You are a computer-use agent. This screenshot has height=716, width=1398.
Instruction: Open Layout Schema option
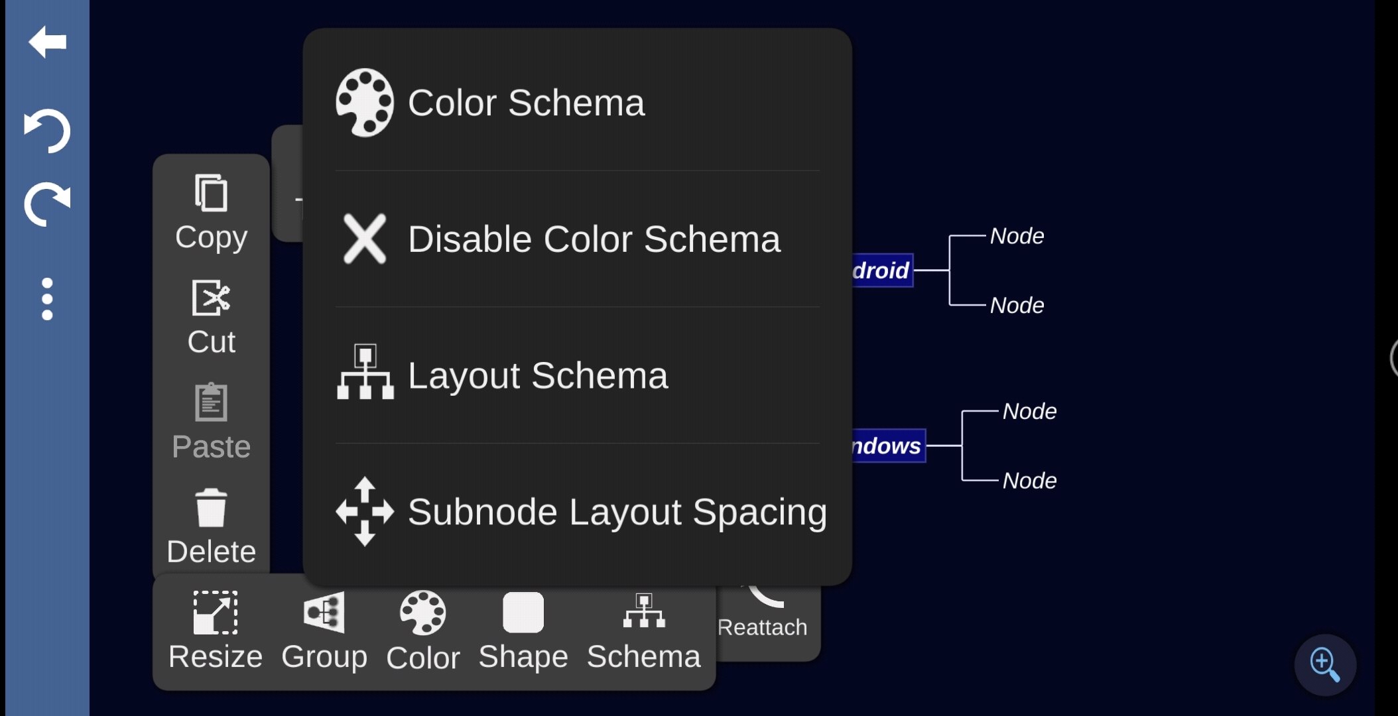point(577,375)
